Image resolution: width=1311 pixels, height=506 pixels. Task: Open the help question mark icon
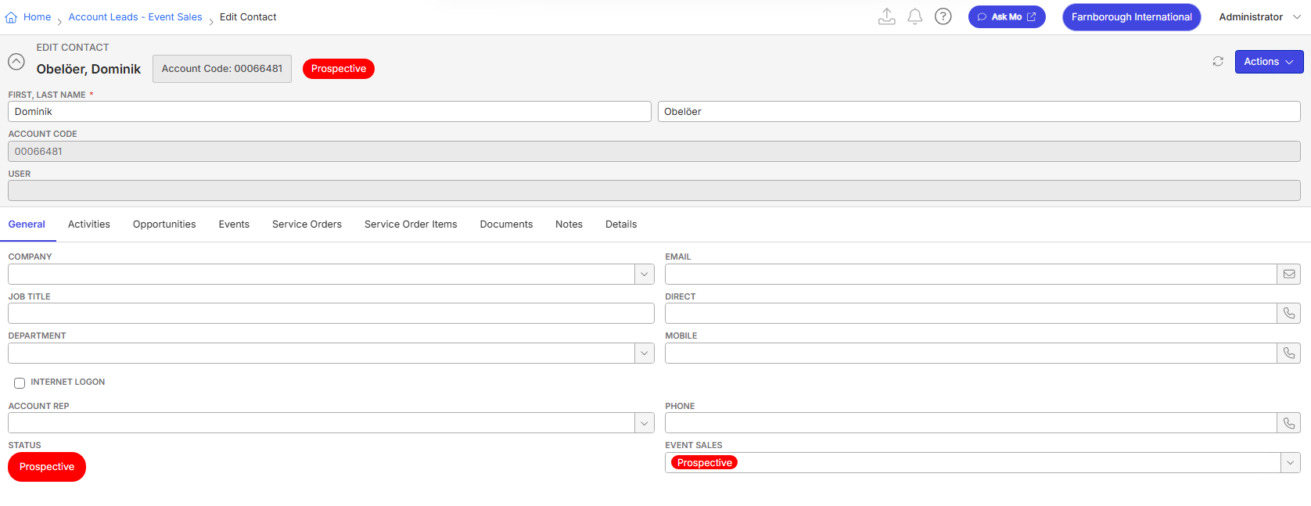[x=943, y=16]
